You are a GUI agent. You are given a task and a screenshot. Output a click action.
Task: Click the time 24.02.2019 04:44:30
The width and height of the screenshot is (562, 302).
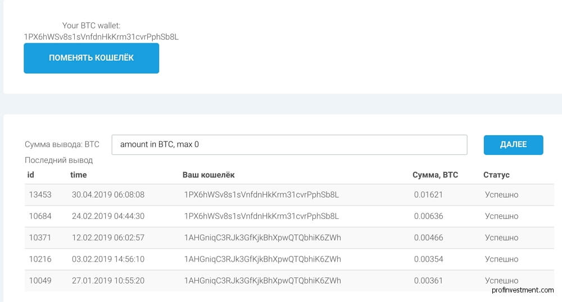coord(108,216)
